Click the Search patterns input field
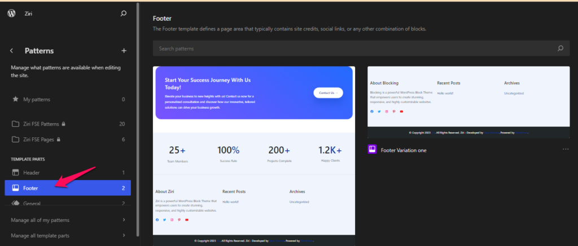 point(361,48)
